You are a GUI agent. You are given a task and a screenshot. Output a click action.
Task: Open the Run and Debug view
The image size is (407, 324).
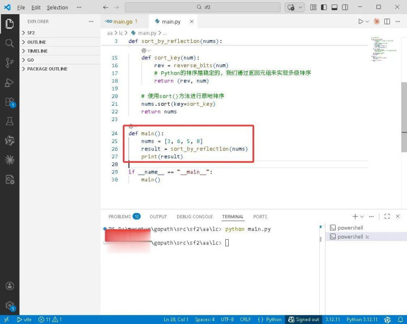(9, 83)
